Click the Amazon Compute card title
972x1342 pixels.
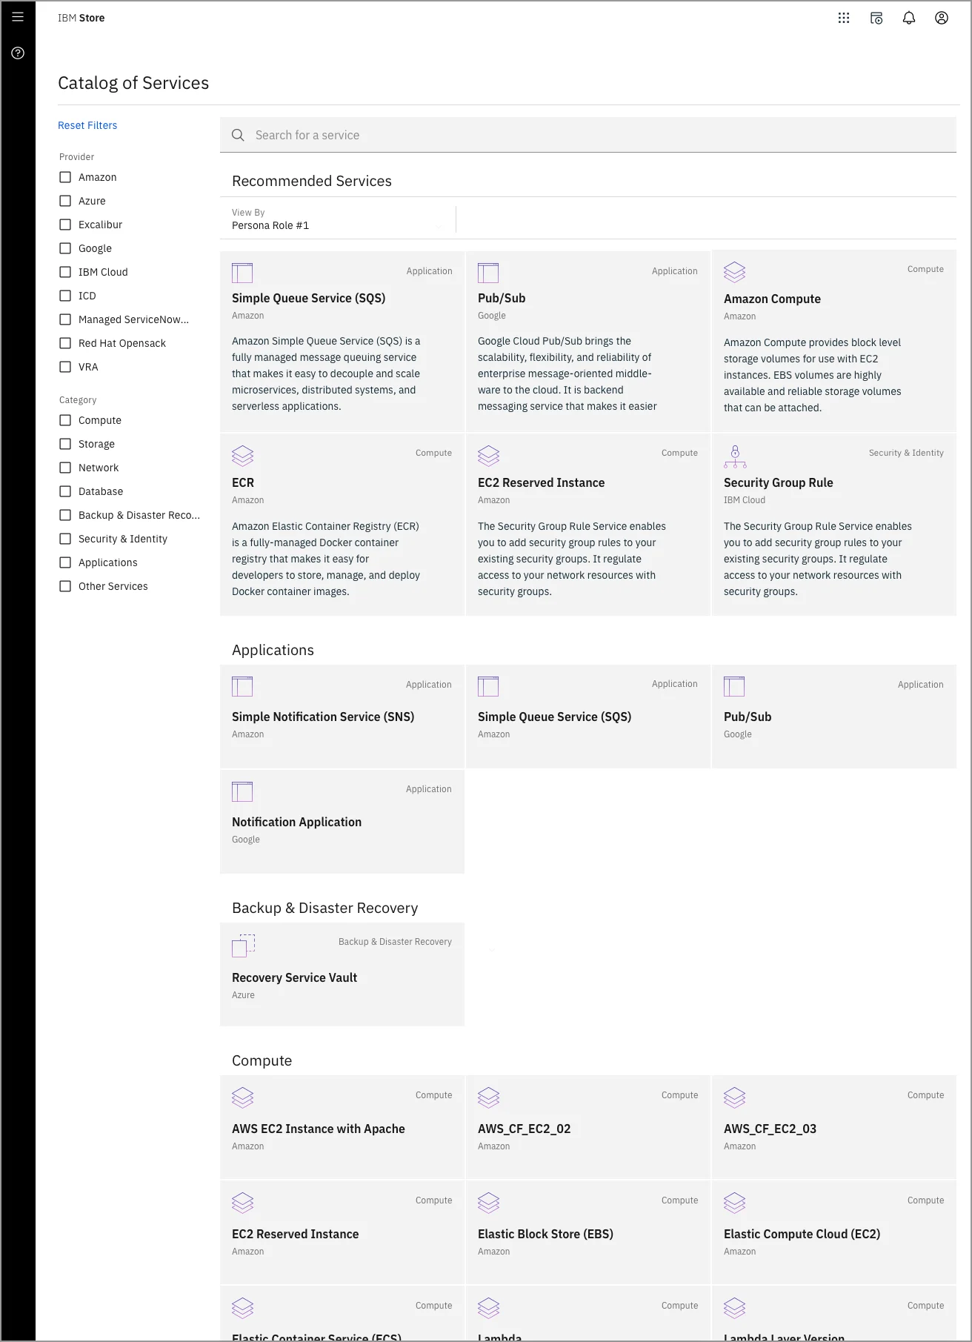tap(772, 299)
